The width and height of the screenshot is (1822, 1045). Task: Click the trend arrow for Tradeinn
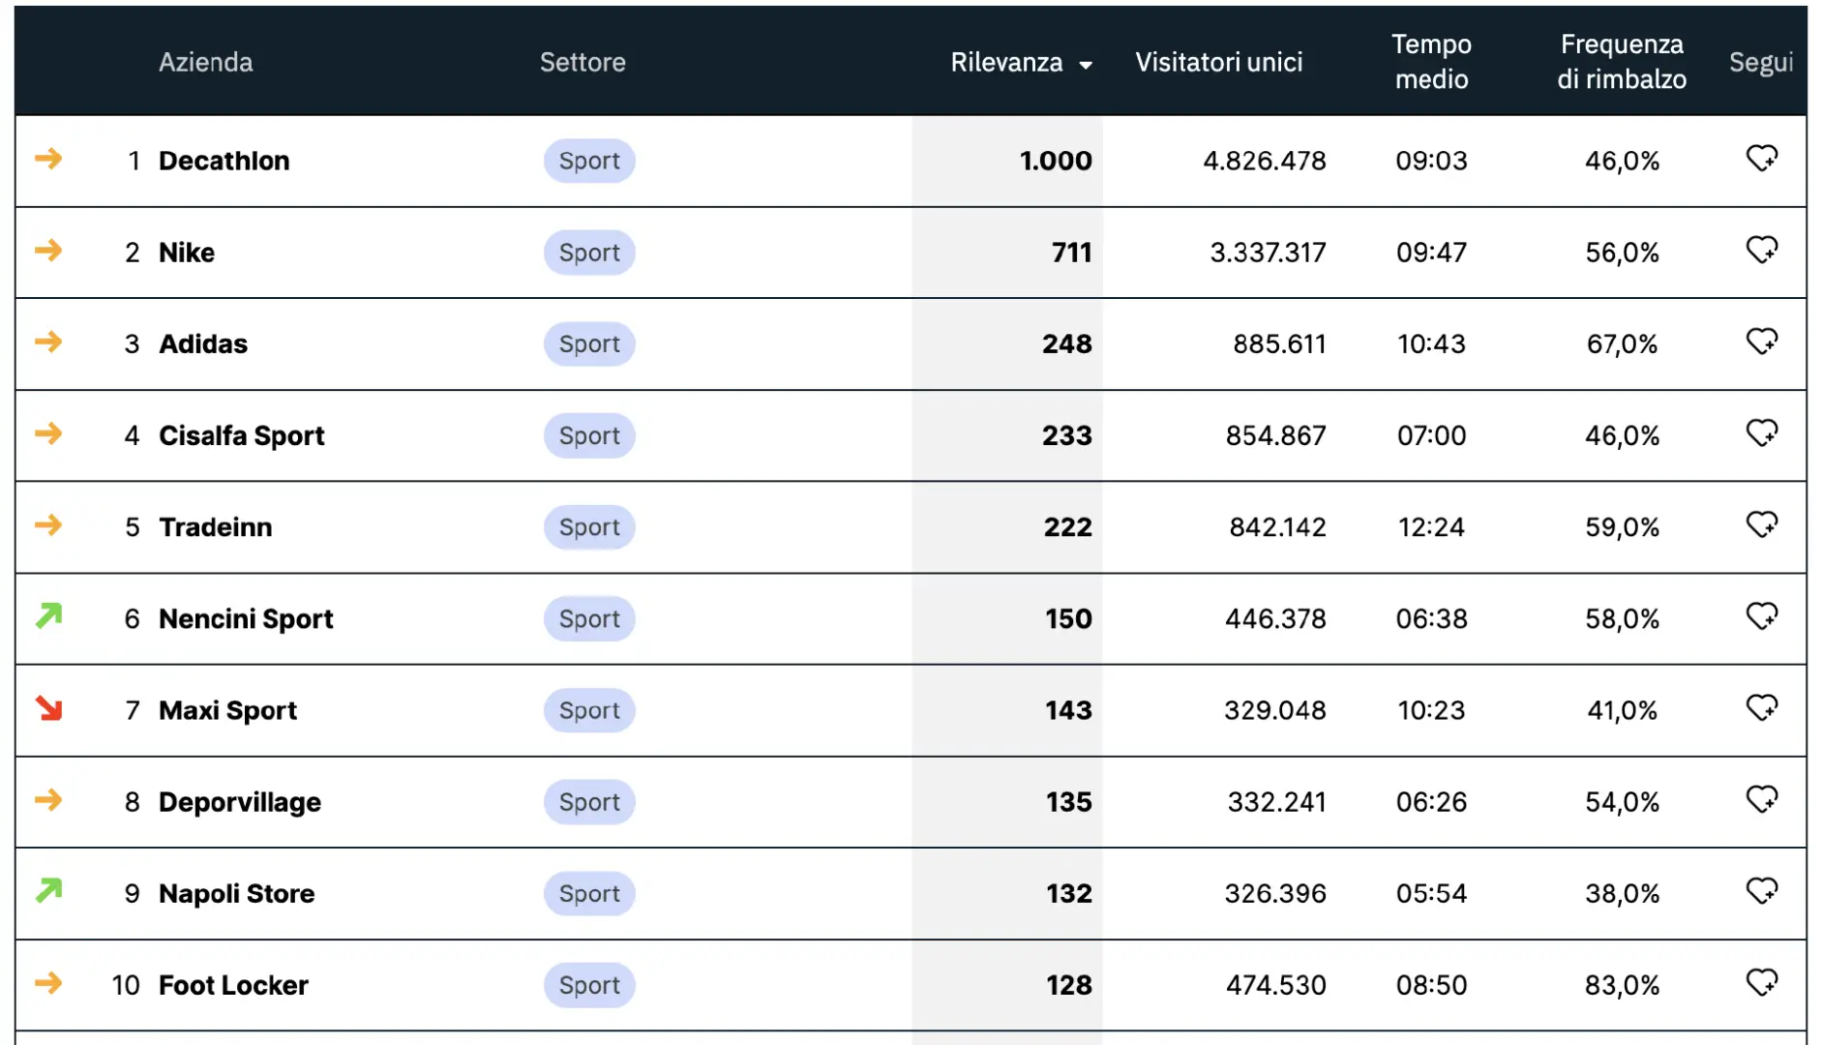48,524
